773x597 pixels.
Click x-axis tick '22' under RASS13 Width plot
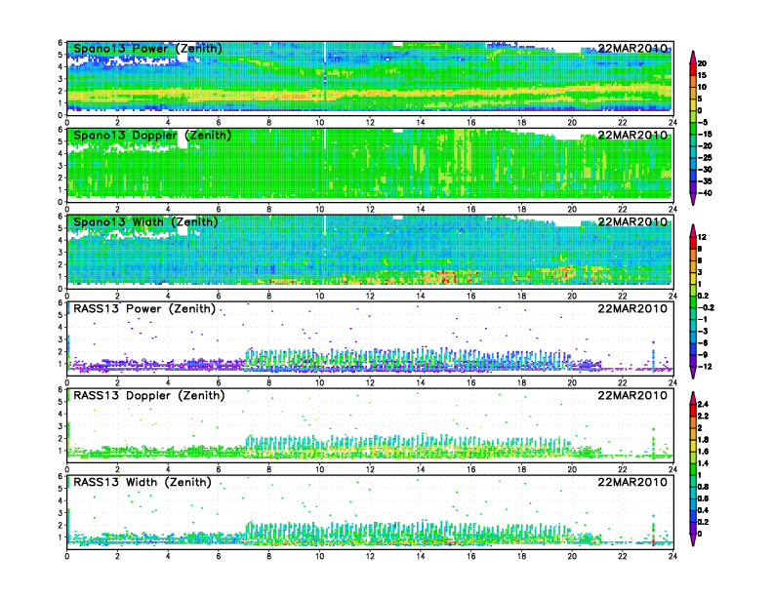coord(622,556)
